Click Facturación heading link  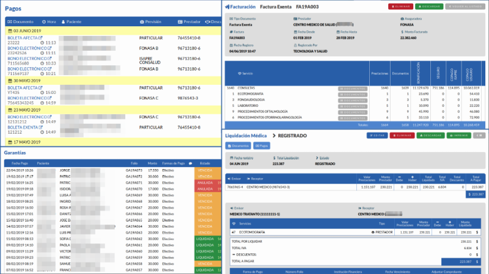[243, 7]
